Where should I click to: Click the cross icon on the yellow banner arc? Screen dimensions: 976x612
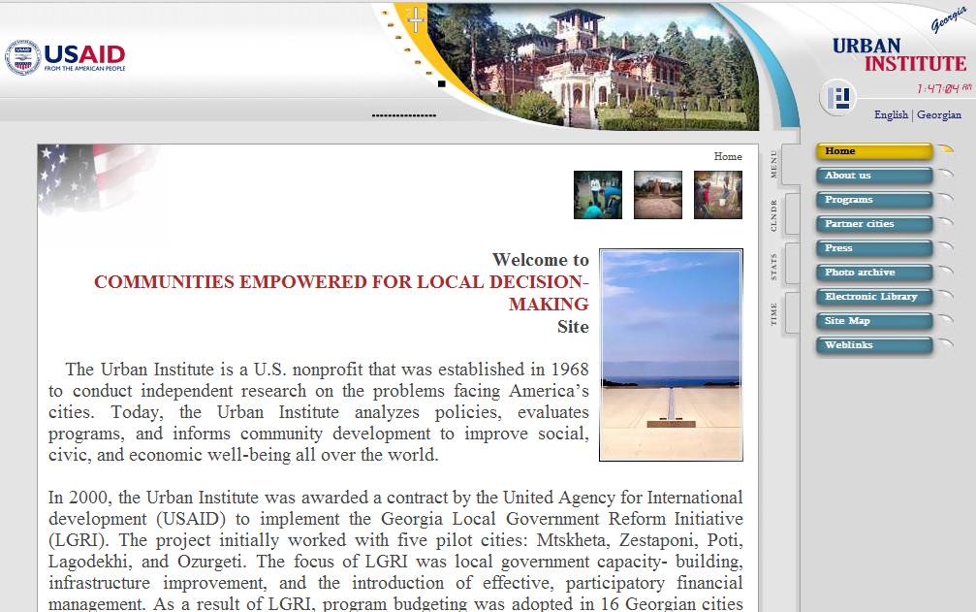(416, 19)
